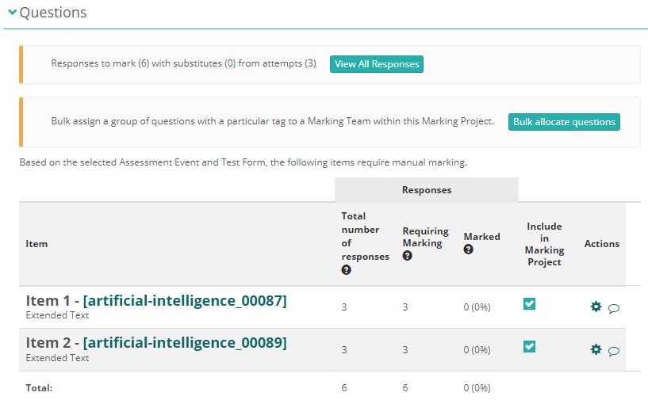Select the Item column header
The image size is (648, 400).
point(36,244)
